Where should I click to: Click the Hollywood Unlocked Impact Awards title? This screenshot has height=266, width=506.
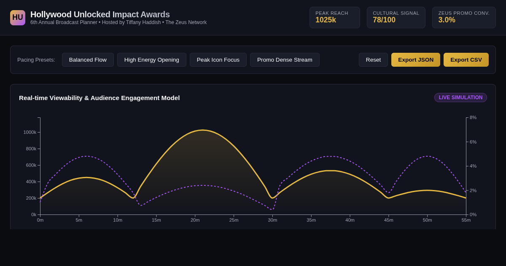click(100, 14)
